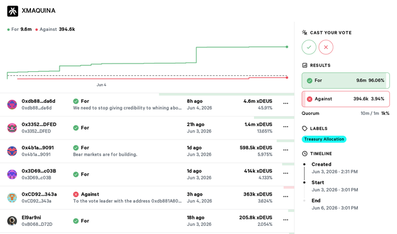Screen dimensions: 397x234
Task: Click green For check icon in 0xdb88...da6d row
Action: tap(76, 101)
